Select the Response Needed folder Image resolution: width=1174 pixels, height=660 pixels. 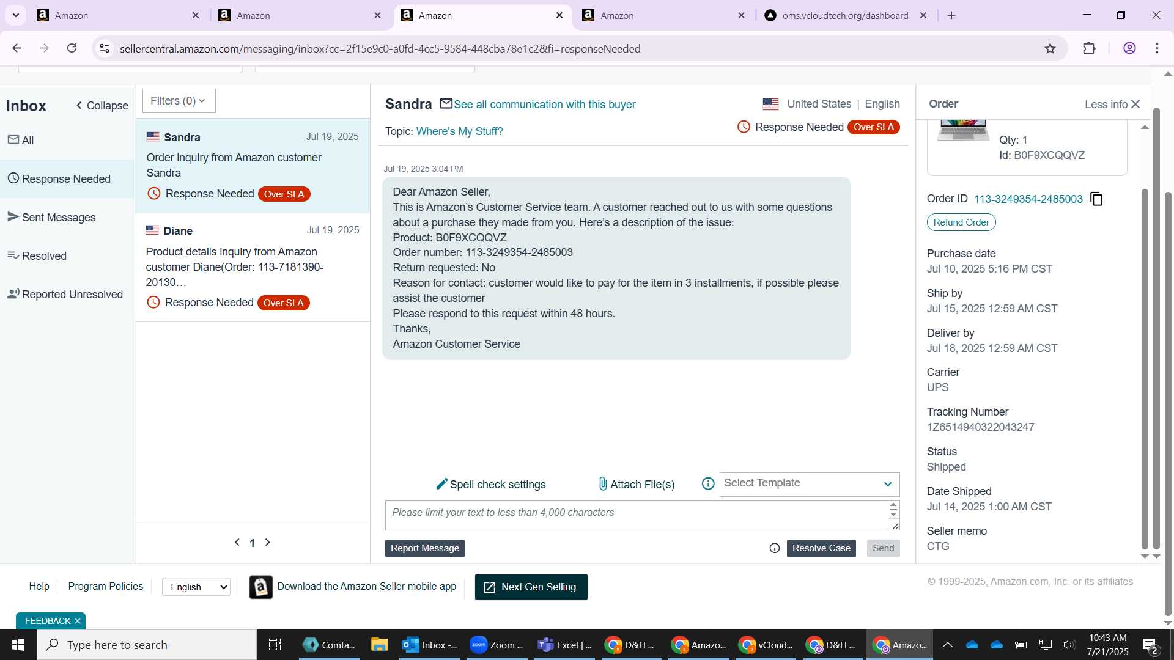point(67,178)
